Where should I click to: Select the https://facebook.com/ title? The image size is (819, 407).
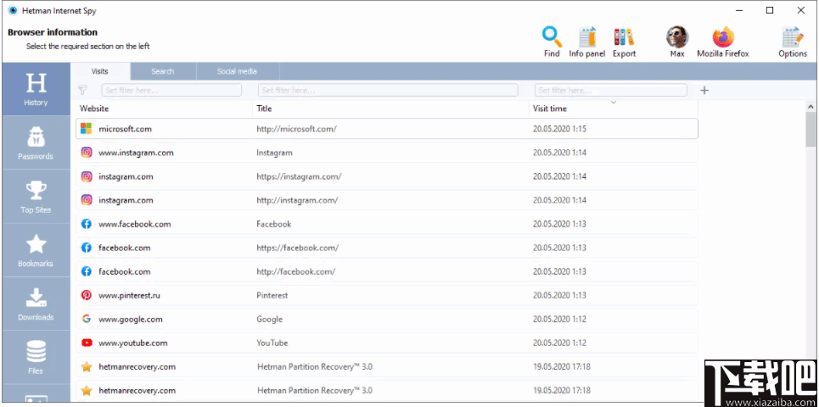point(297,248)
